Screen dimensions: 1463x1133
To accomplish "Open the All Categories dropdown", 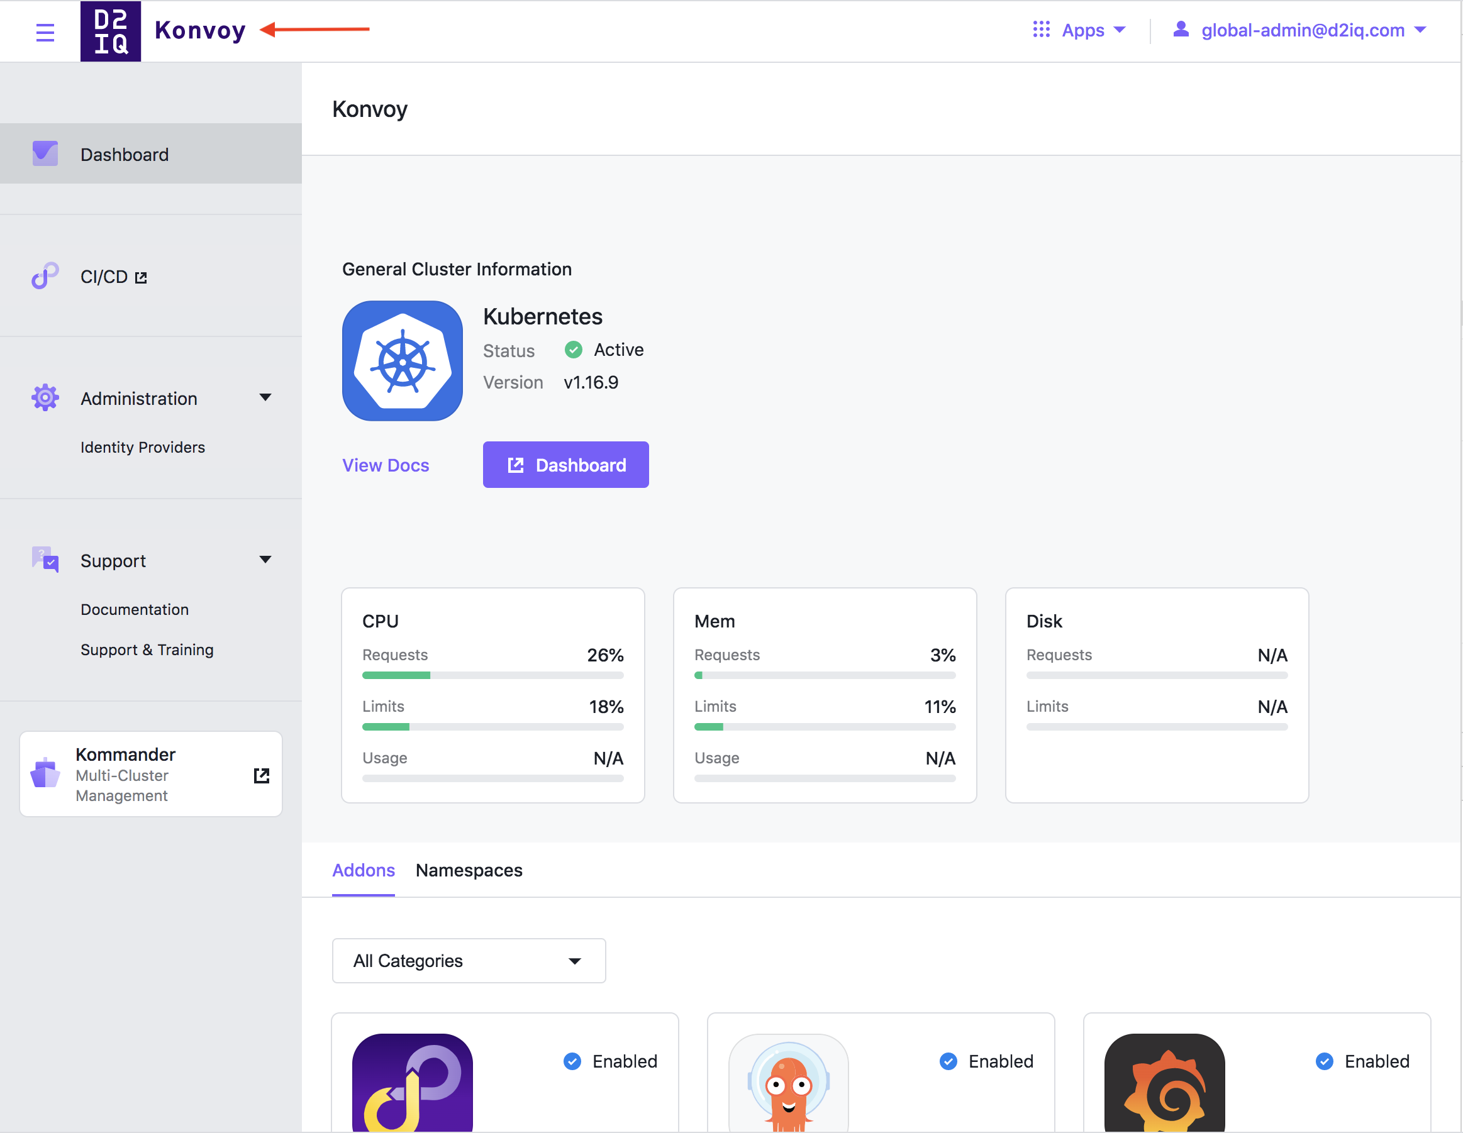I will tap(469, 961).
